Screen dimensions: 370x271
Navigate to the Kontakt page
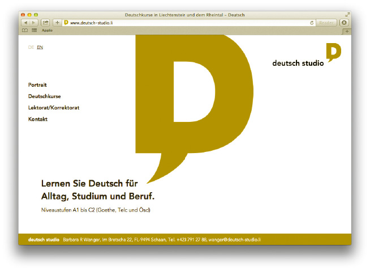tap(38, 119)
